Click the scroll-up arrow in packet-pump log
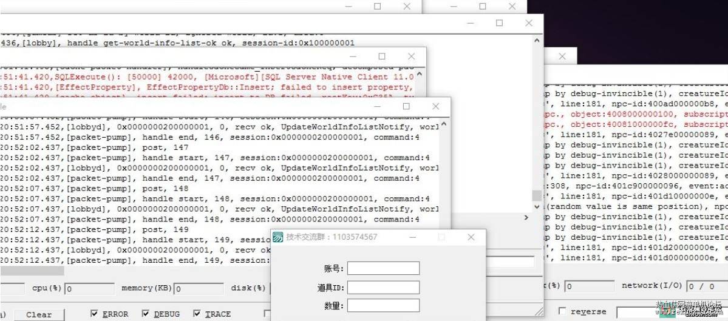This screenshot has width=728, height=321. tap(444, 124)
